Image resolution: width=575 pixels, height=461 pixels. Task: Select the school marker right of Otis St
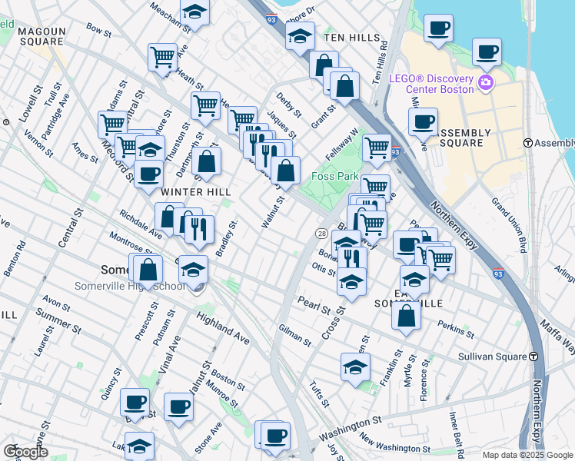pos(351,283)
